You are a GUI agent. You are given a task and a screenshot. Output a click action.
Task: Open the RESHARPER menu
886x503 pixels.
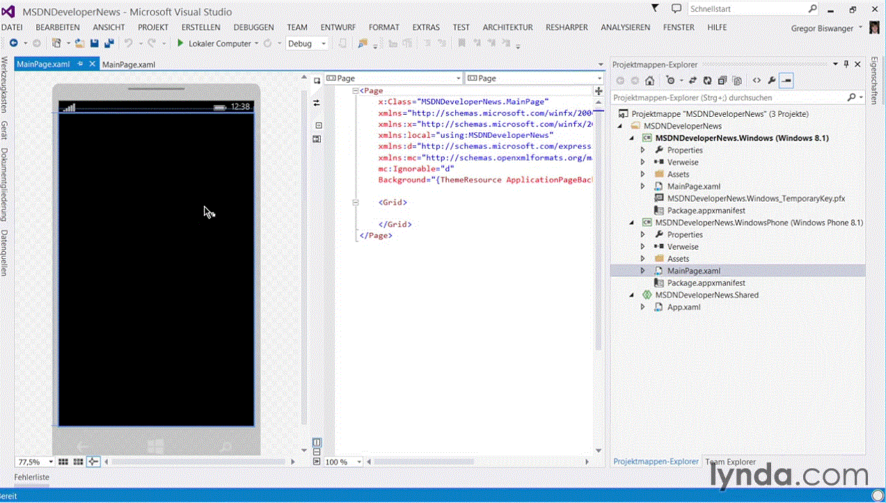[x=567, y=27]
